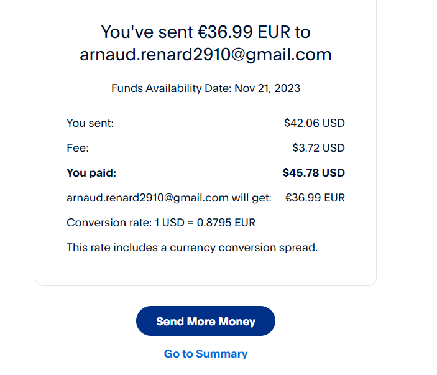
Task: Click the Funds Availability Date label text
Action: (171, 88)
